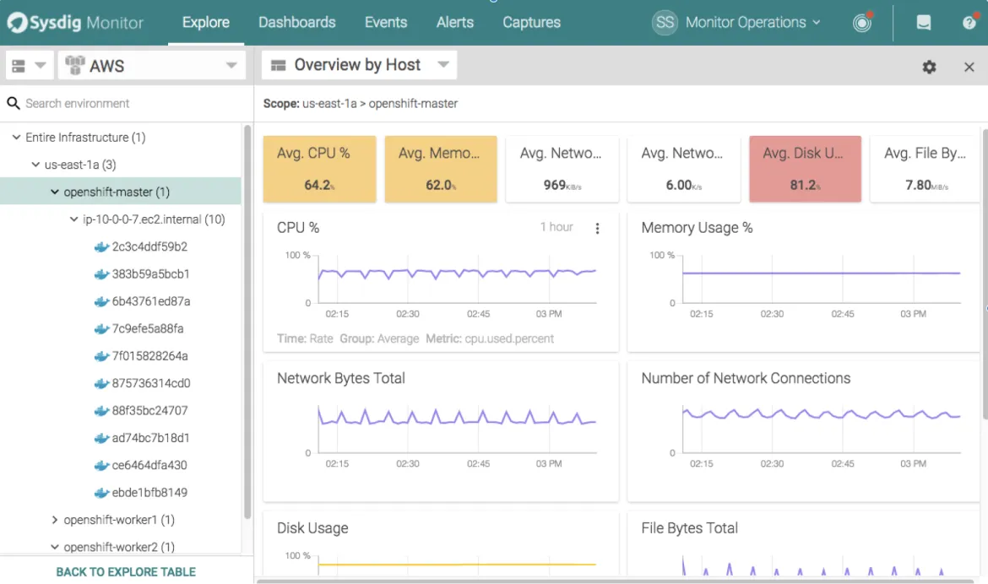The height and width of the screenshot is (584, 988).
Task: Open the in-app chat message icon
Action: coord(923,22)
